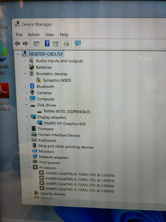
Task: Open the File menu
Action: 19,34
